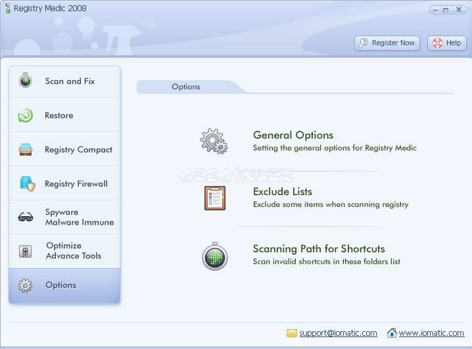Click the support@iomatic.com email link
472x349 pixels.
(338, 333)
